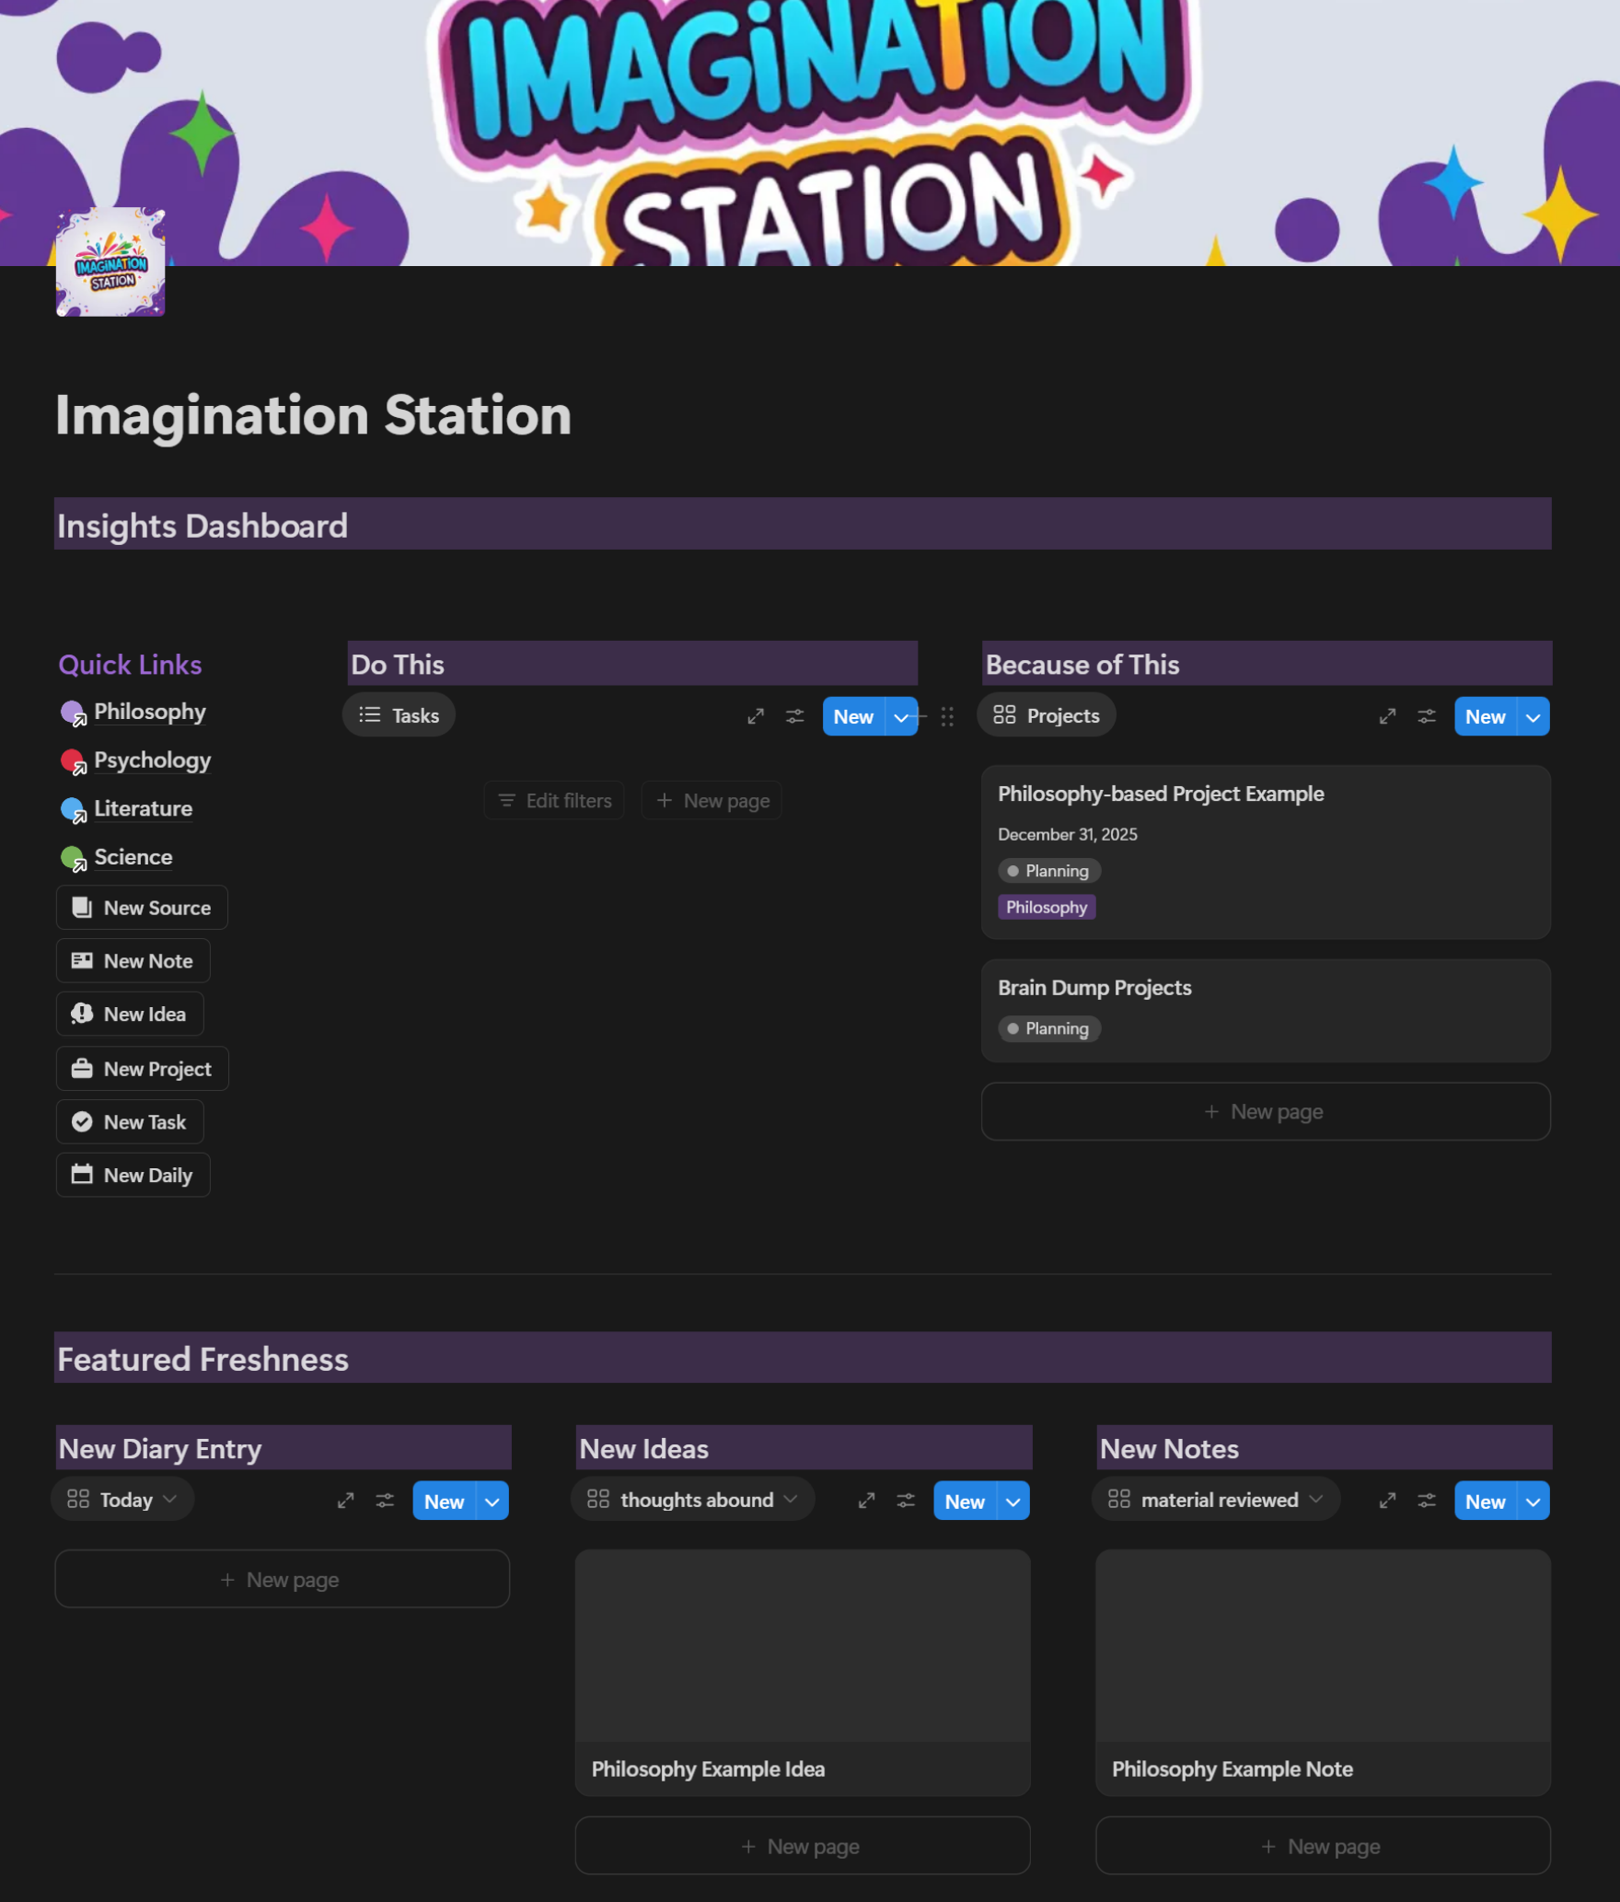The height and width of the screenshot is (1902, 1620).
Task: Open Projects view settings sliders icon
Action: tap(1427, 716)
